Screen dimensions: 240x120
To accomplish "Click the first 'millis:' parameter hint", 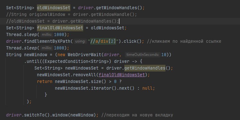I will 47,34.
